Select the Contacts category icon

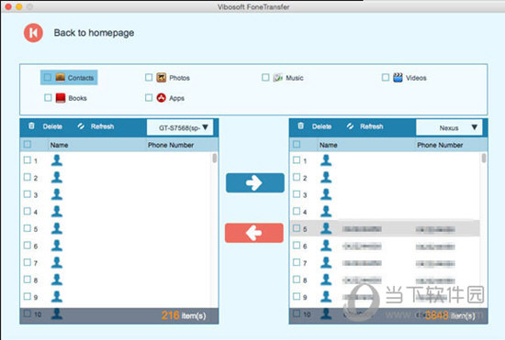point(61,78)
